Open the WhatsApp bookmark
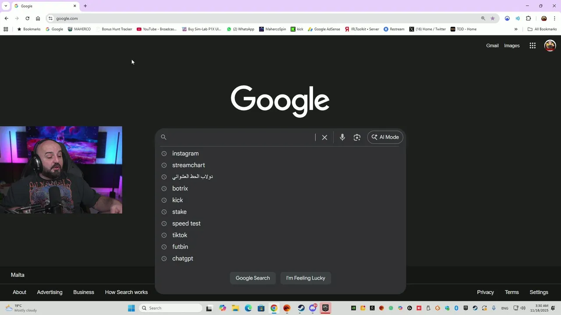 coord(240,29)
